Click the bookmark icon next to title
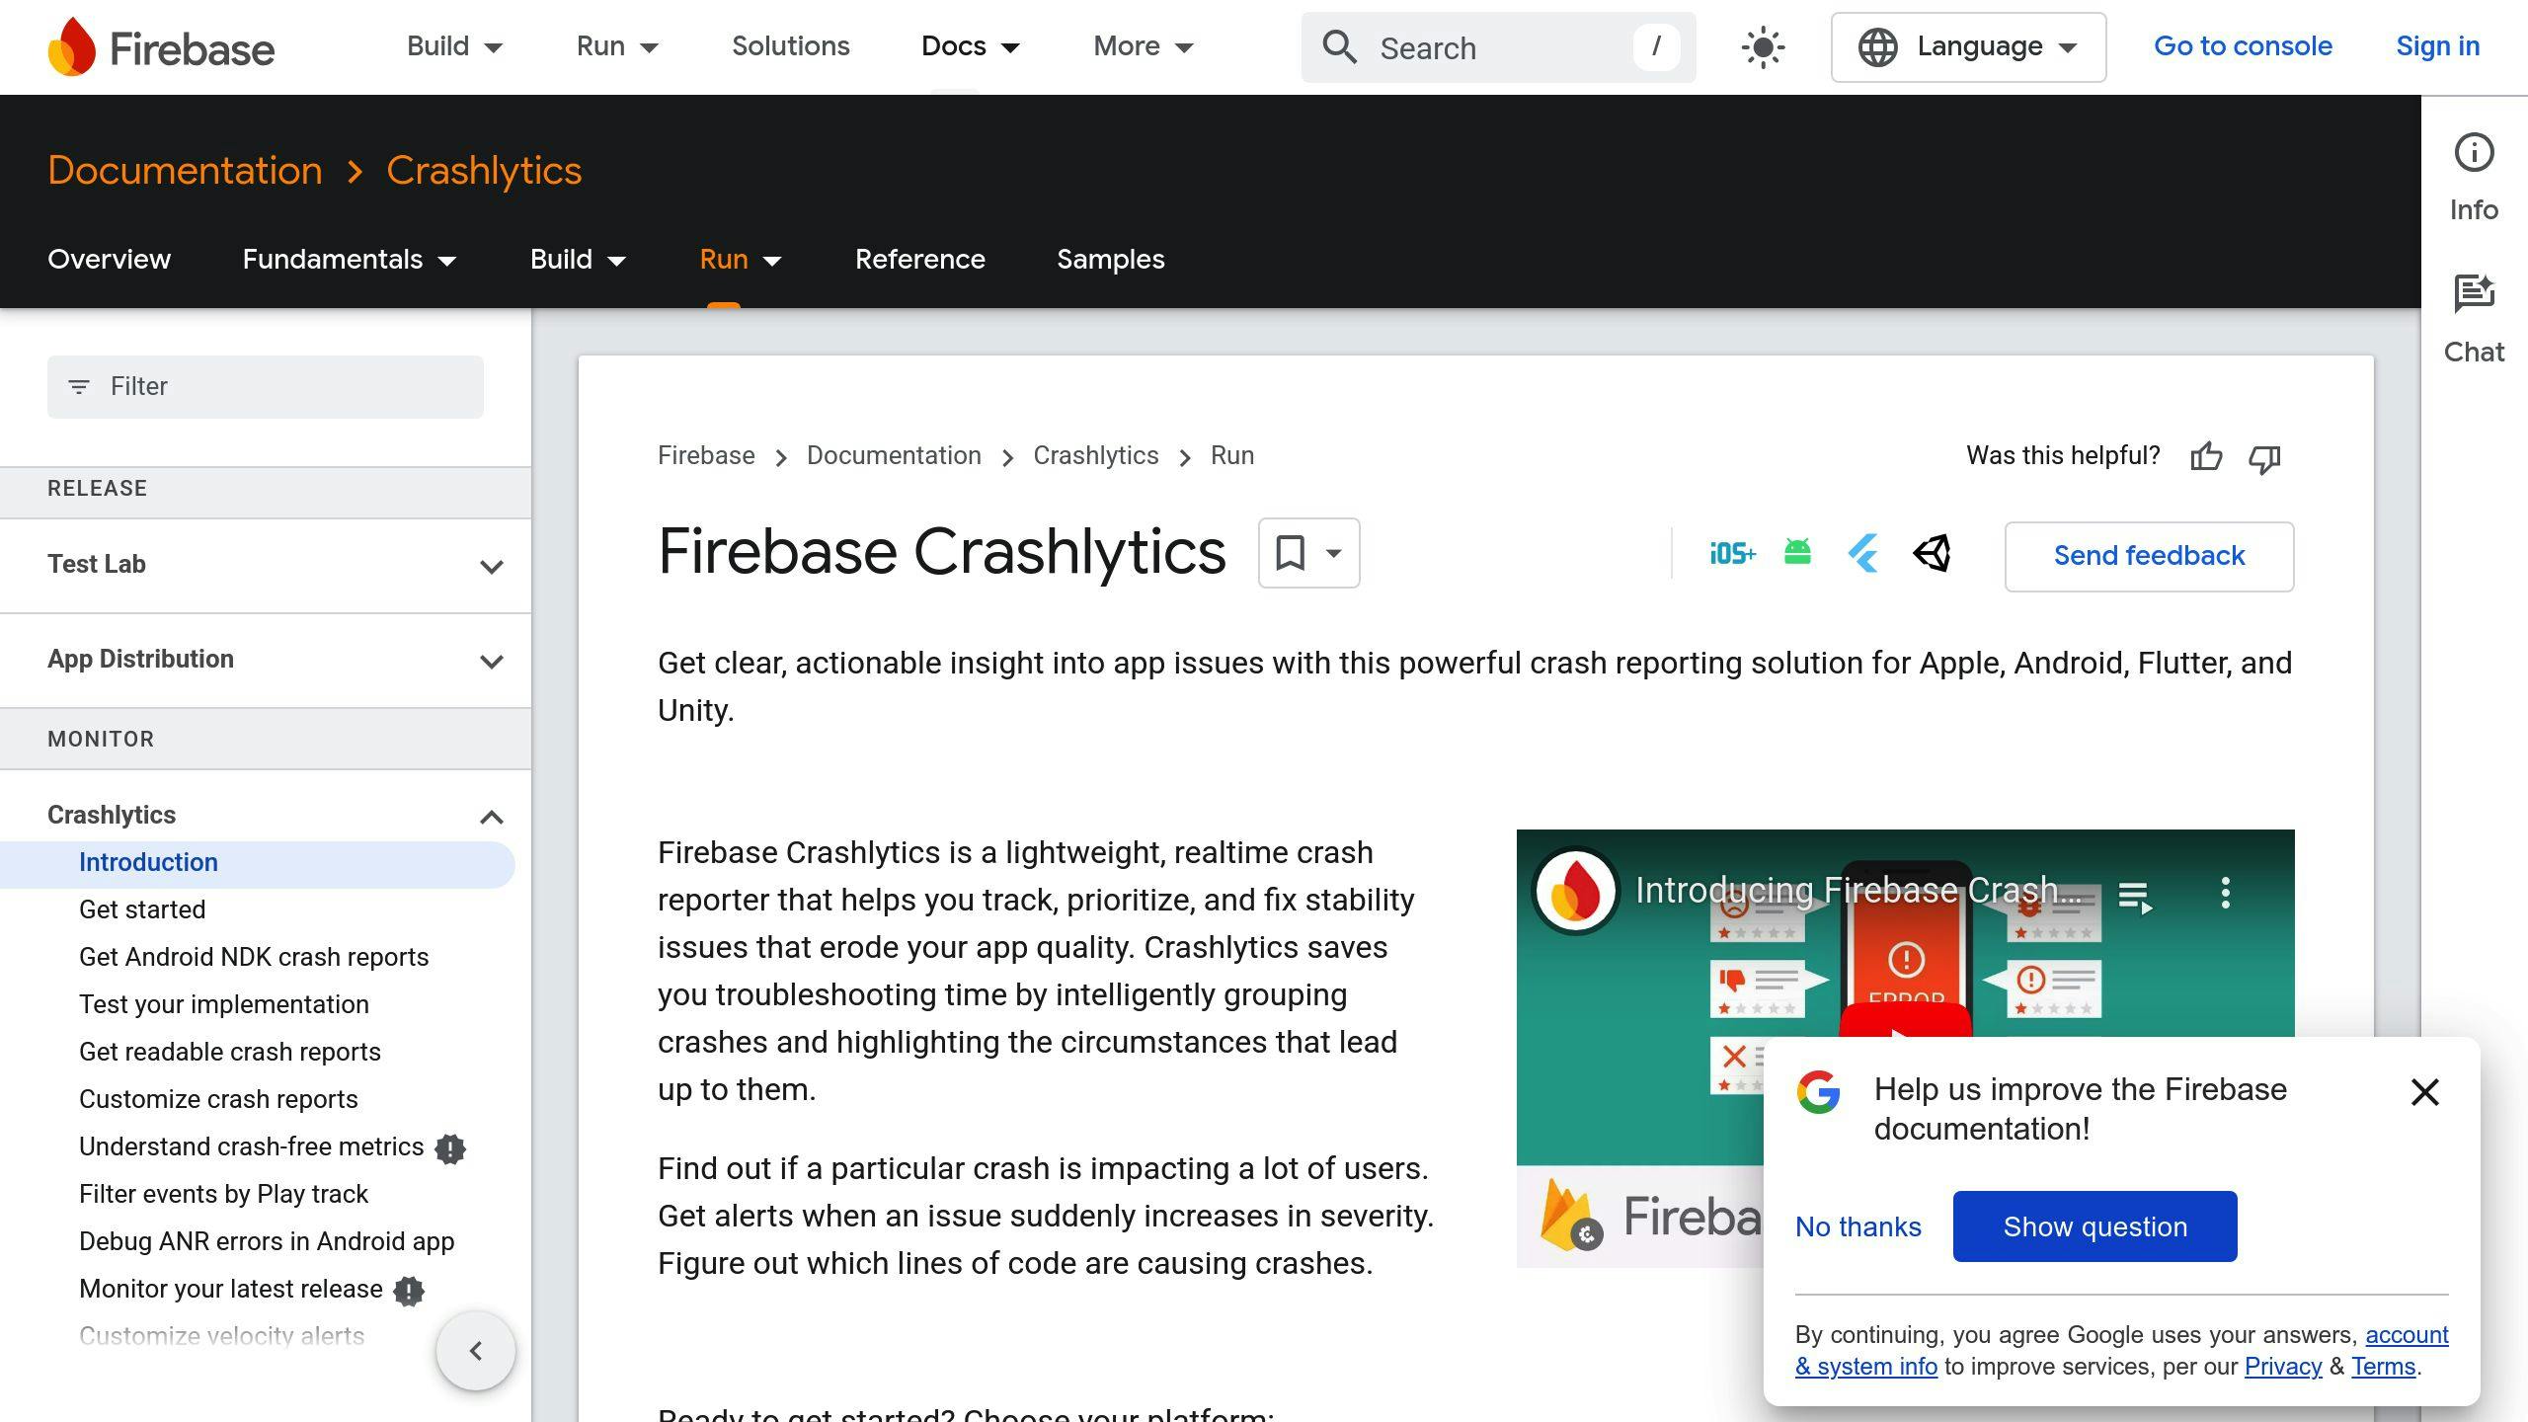 click(1290, 553)
